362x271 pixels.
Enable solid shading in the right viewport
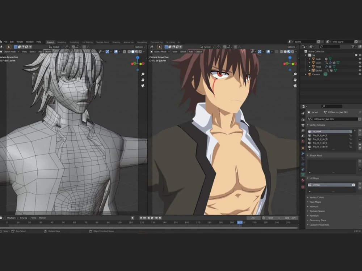[285, 52]
